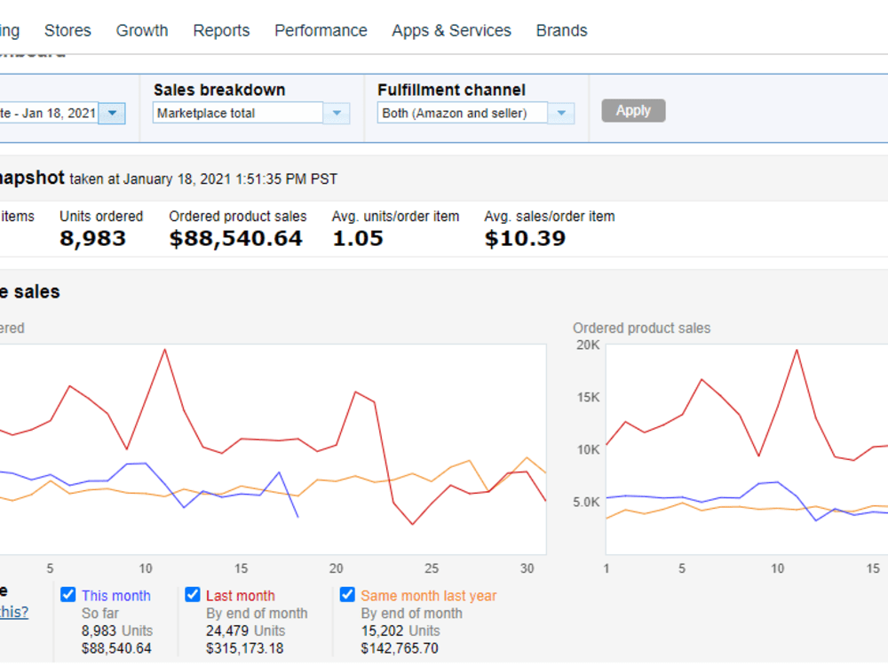Open the Reports menu
This screenshot has width=888, height=666.
tap(221, 30)
